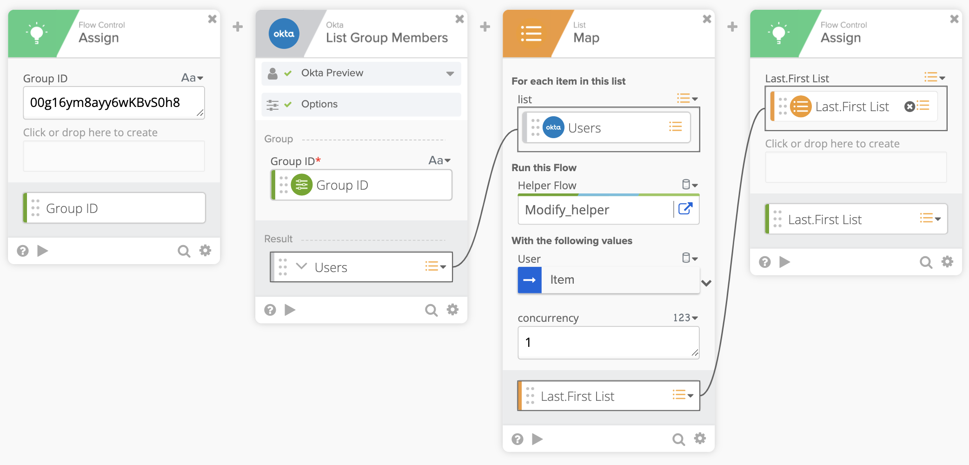The image size is (969, 465).
Task: Open Modify_helper flow via external link icon
Action: [x=685, y=209]
